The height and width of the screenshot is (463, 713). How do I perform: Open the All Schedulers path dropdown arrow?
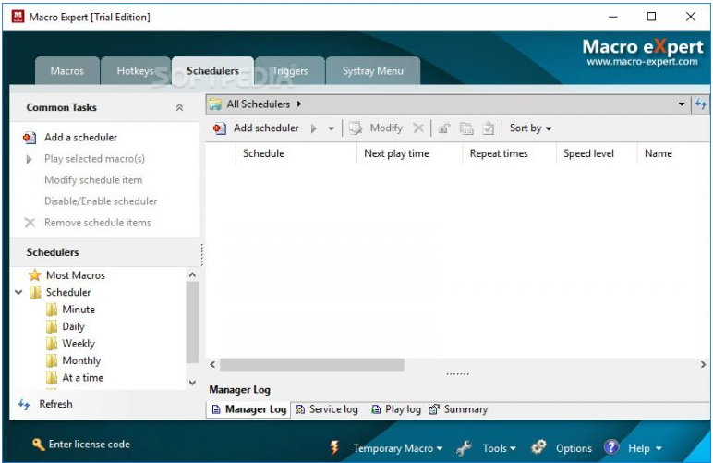682,104
